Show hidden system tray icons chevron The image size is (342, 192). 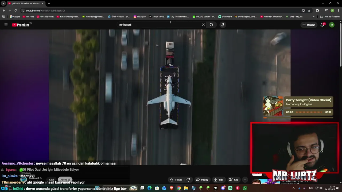coord(293,188)
